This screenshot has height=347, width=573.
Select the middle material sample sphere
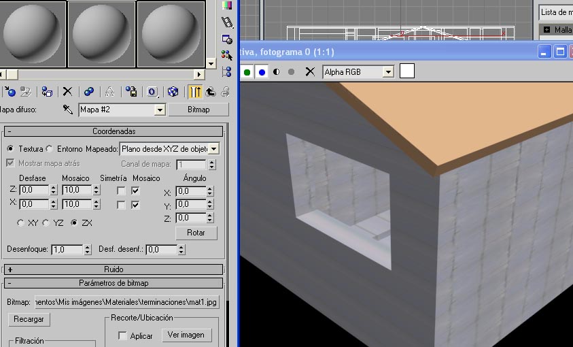click(x=101, y=34)
